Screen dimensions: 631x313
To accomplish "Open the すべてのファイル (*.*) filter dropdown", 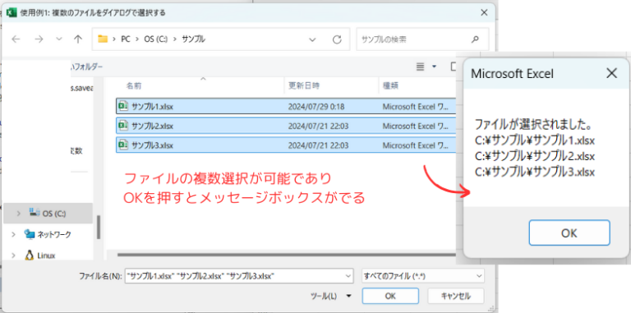I will point(423,276).
